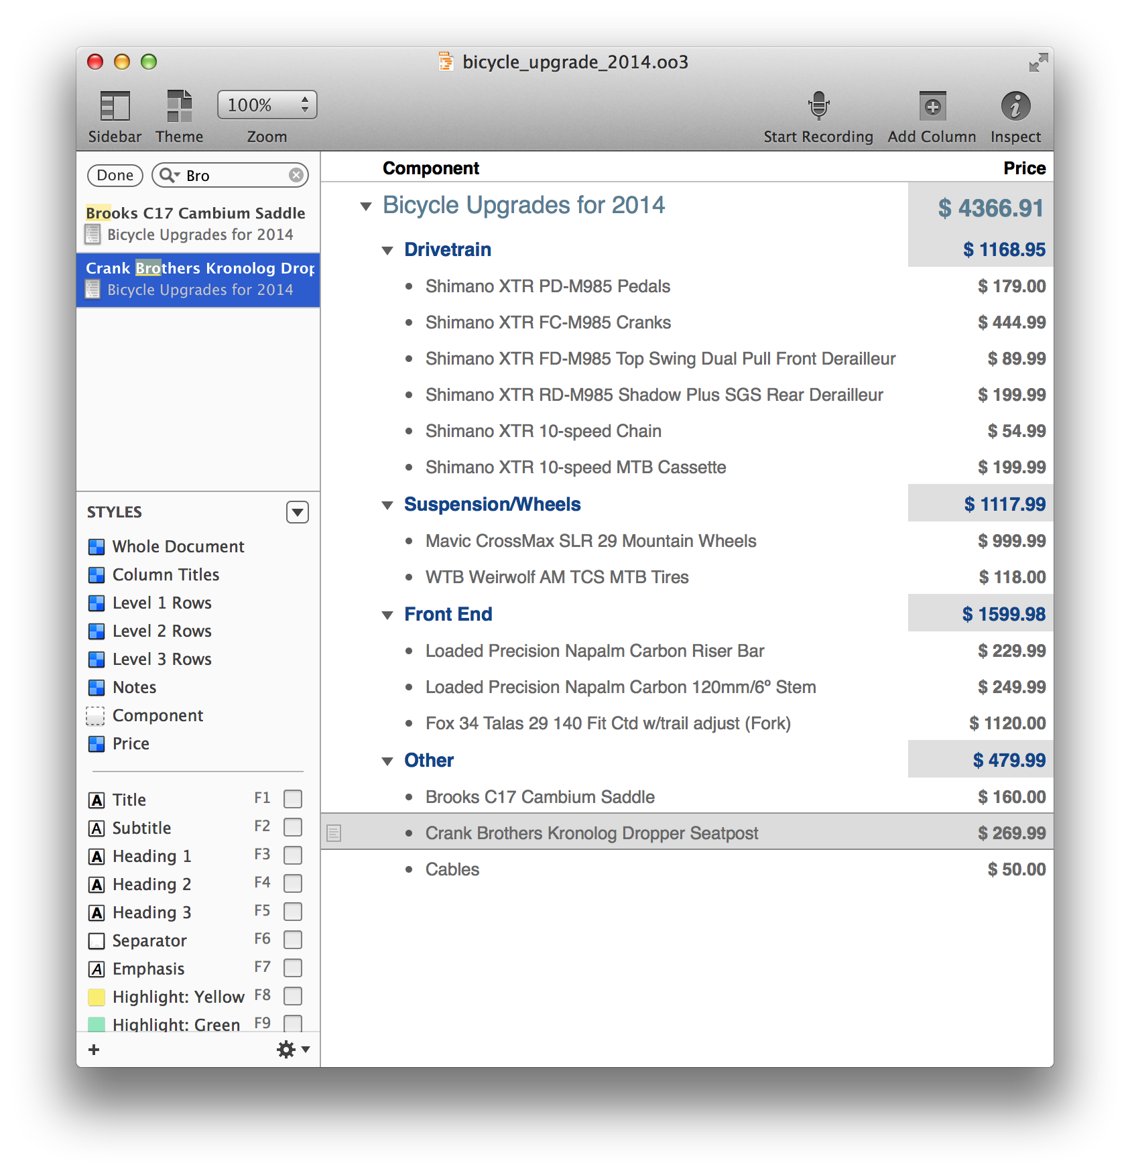Screen dimensions: 1130x1173
Task: Collapse the Drivetrain group
Action: (x=387, y=251)
